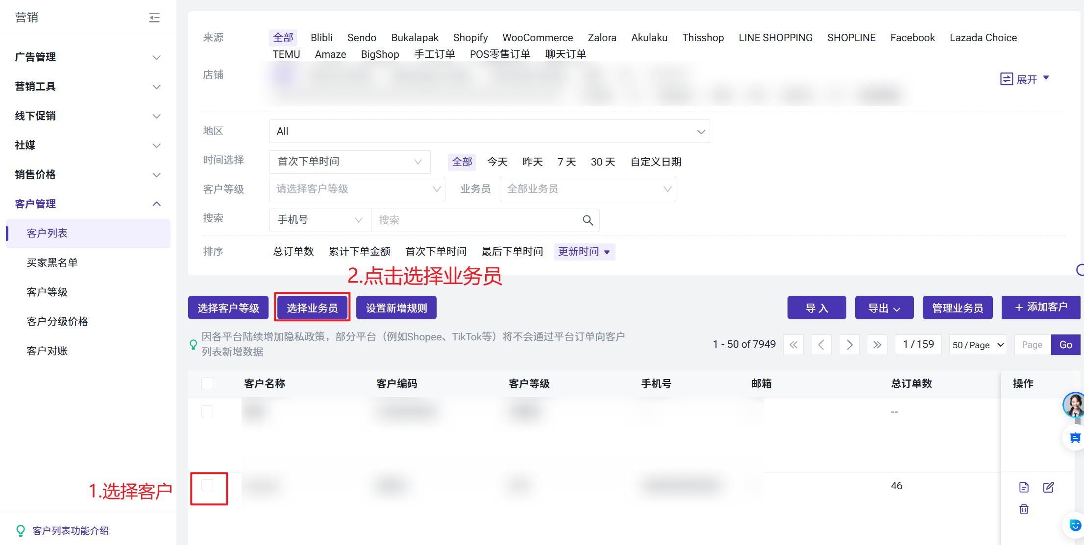Click the 添加客户 button
This screenshot has height=545, width=1084.
tap(1041, 308)
